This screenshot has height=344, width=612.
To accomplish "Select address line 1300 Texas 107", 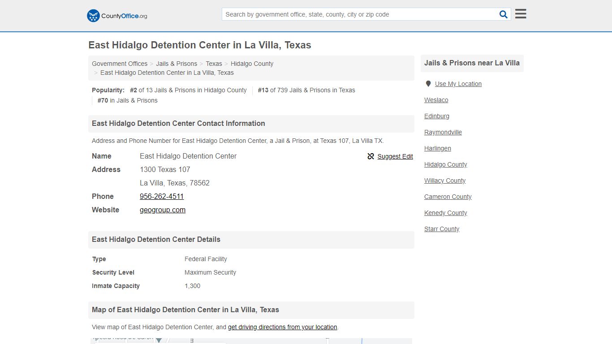I will (x=165, y=169).
